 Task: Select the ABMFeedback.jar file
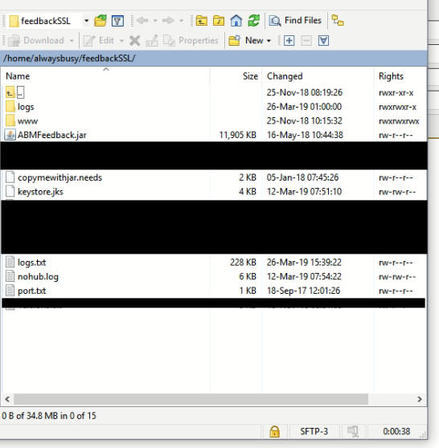click(x=51, y=135)
